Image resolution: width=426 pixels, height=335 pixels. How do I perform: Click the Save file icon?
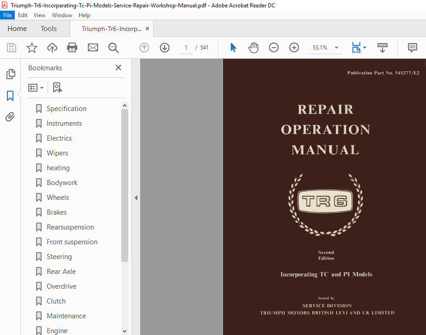pyautogui.click(x=12, y=48)
